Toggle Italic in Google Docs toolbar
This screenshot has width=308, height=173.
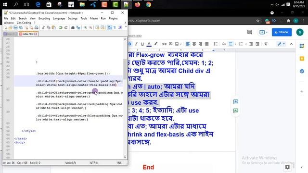(x=136, y=44)
